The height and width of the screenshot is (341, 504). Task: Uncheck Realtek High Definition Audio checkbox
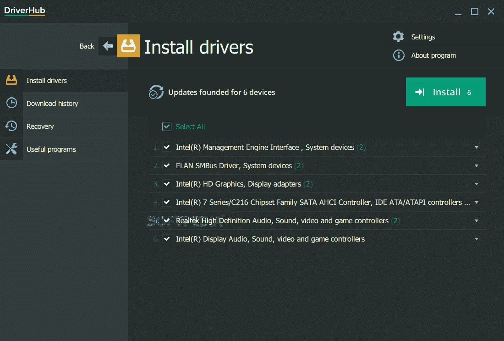click(x=166, y=220)
